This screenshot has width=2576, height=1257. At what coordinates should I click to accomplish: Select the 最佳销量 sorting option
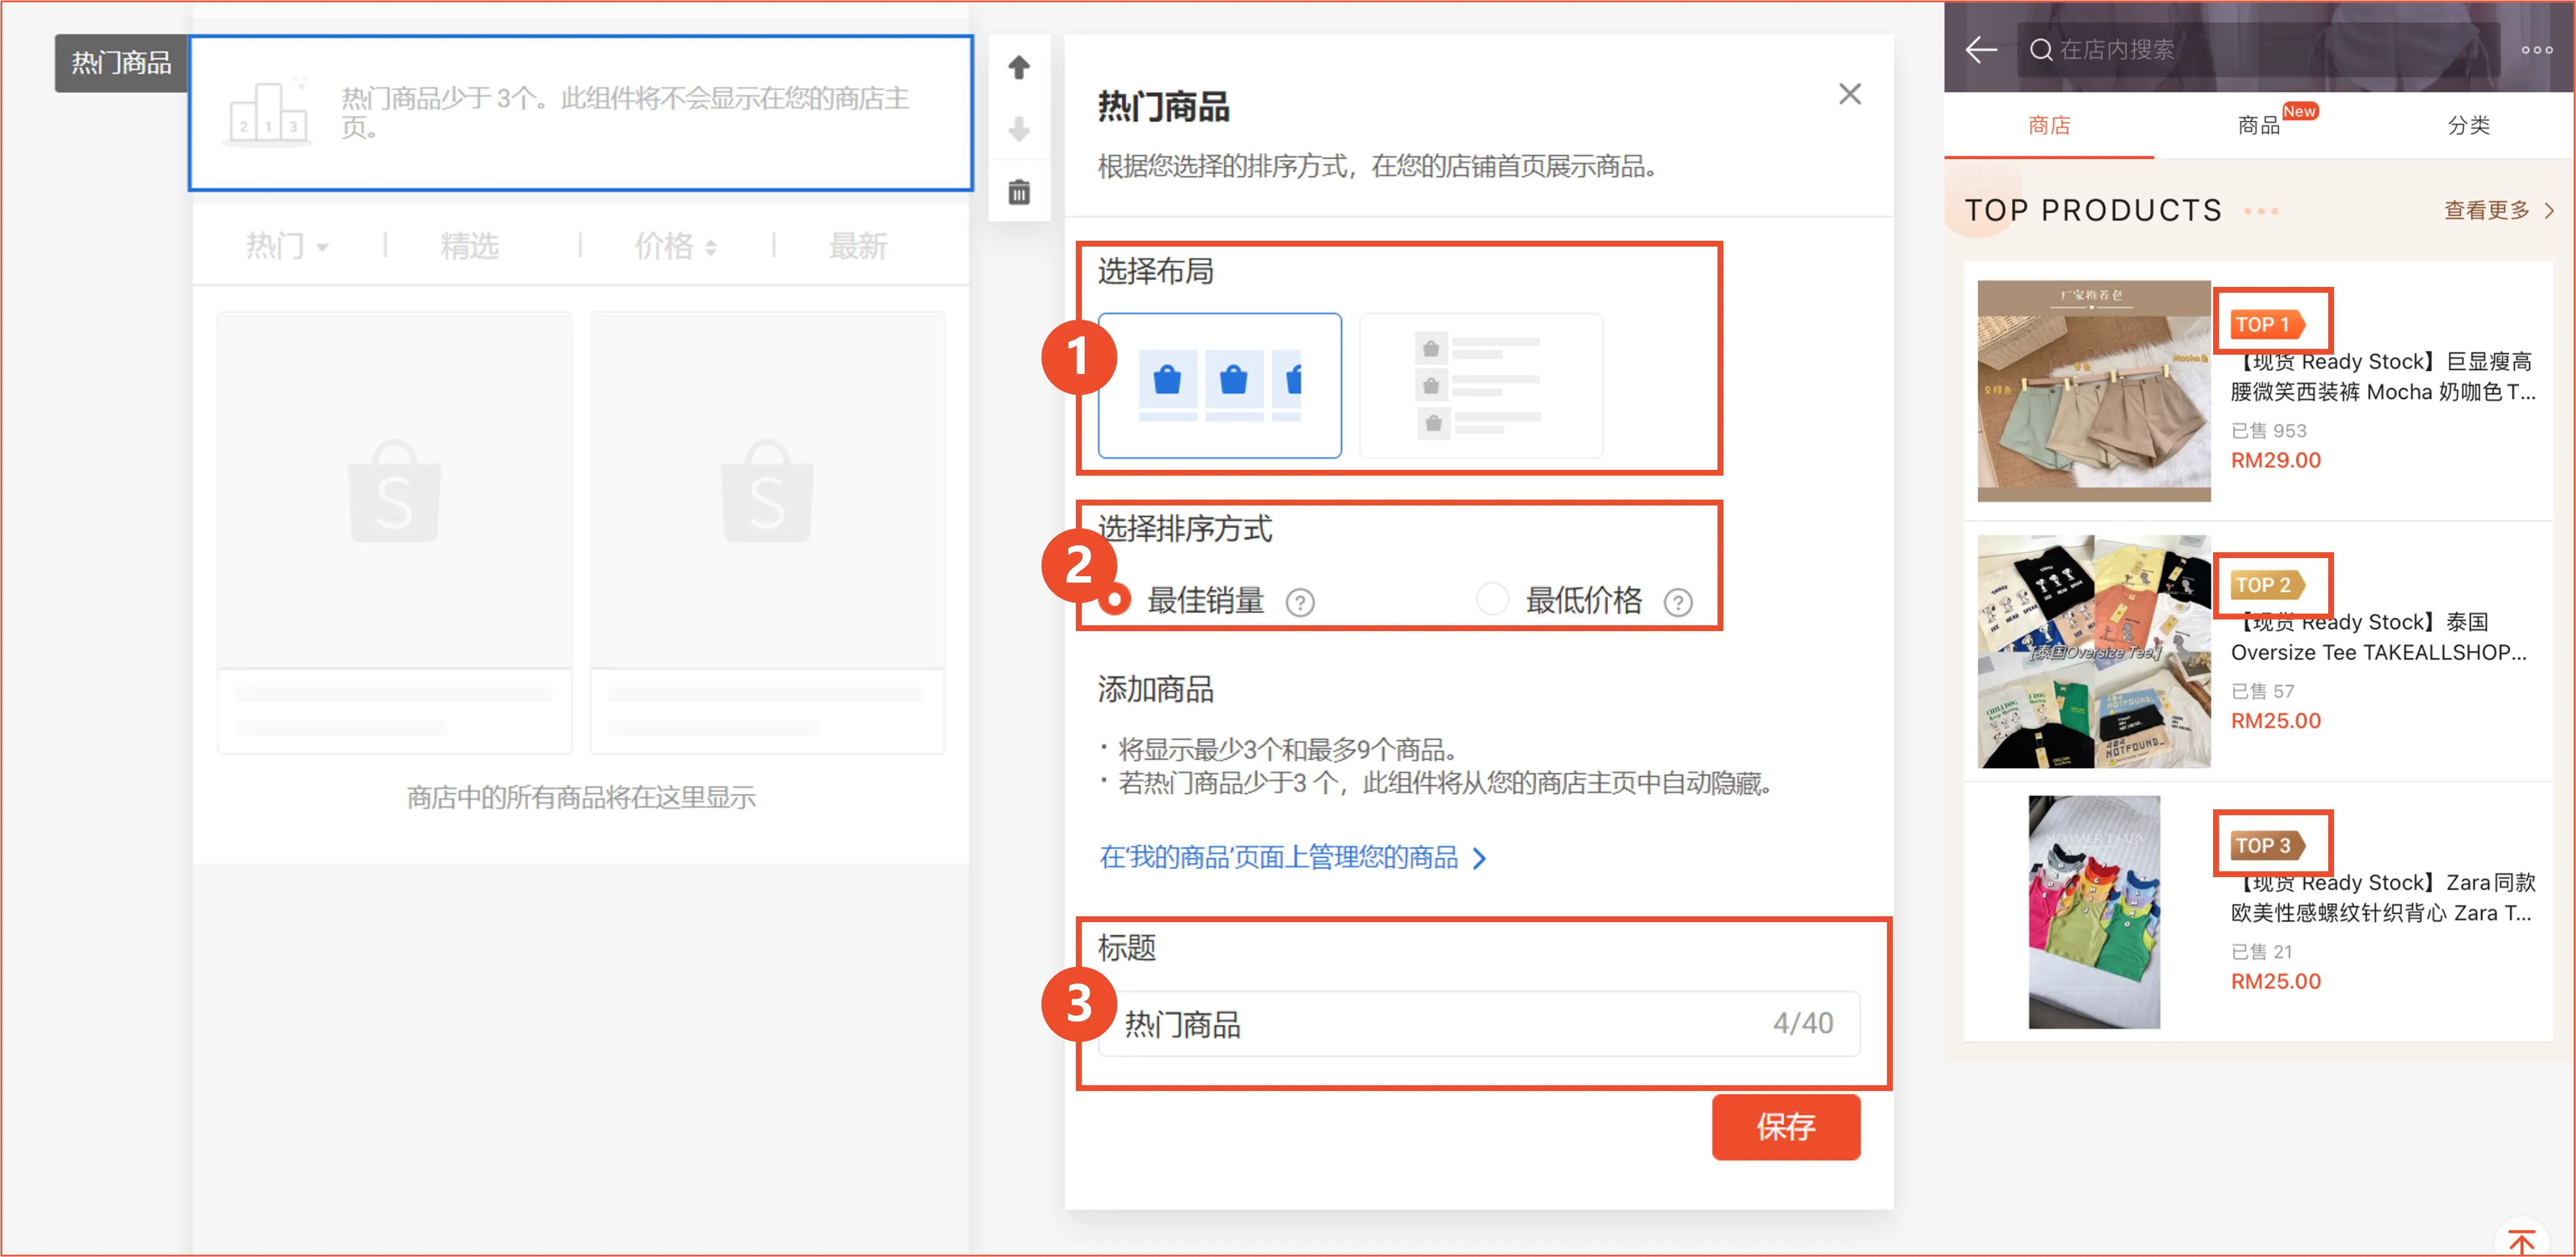click(1114, 601)
